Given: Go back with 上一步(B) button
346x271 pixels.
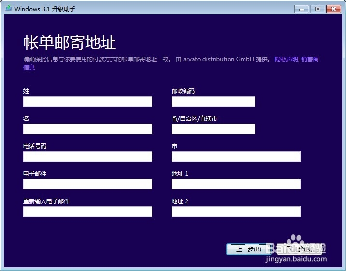Looking at the screenshot, I should [249, 249].
